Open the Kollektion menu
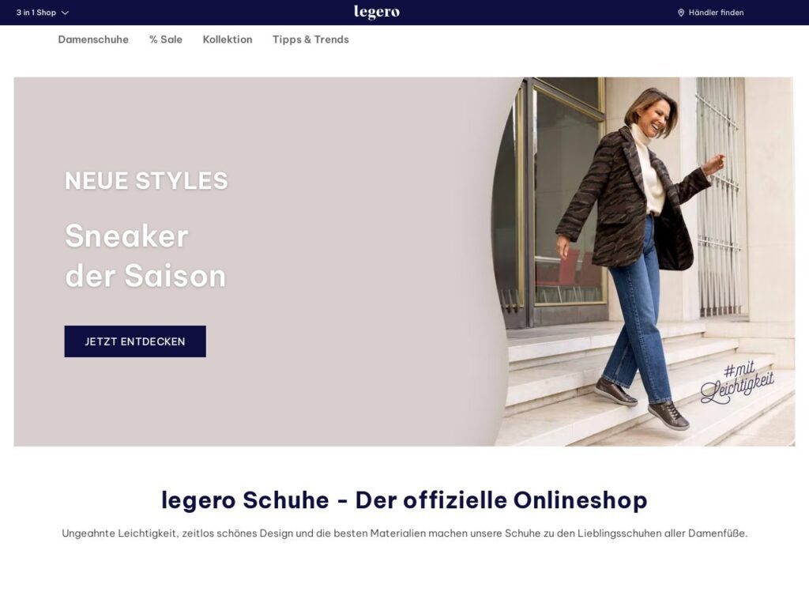Screen dimensions: 809x607 tap(228, 40)
